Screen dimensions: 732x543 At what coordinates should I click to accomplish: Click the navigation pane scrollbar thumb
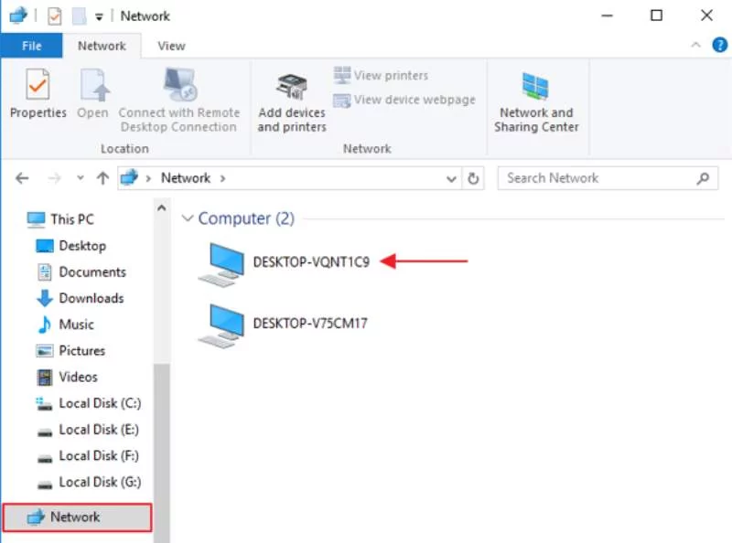162,452
